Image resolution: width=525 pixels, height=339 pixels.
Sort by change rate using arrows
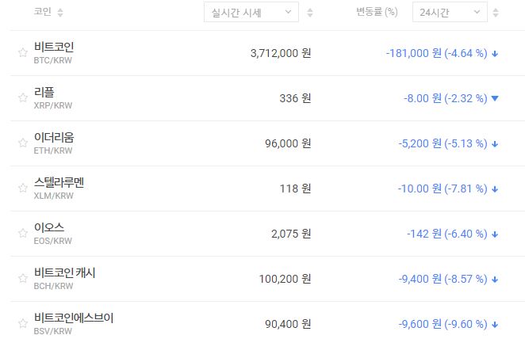[x=496, y=13]
